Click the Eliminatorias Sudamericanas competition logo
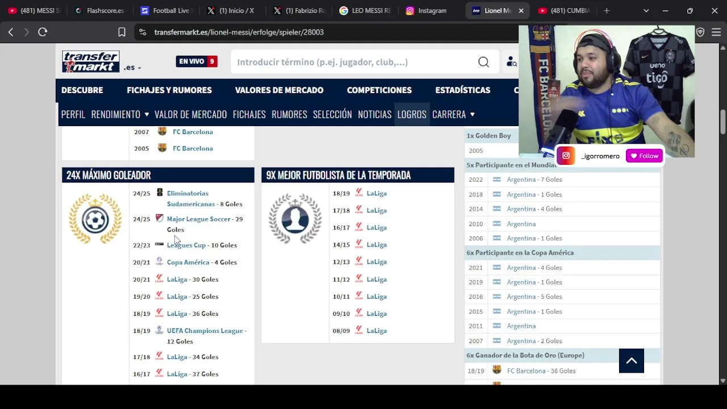The height and width of the screenshot is (409, 727). click(160, 193)
